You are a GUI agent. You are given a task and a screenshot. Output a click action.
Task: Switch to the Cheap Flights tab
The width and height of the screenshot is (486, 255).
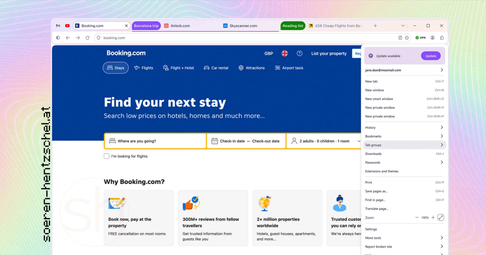(x=336, y=26)
